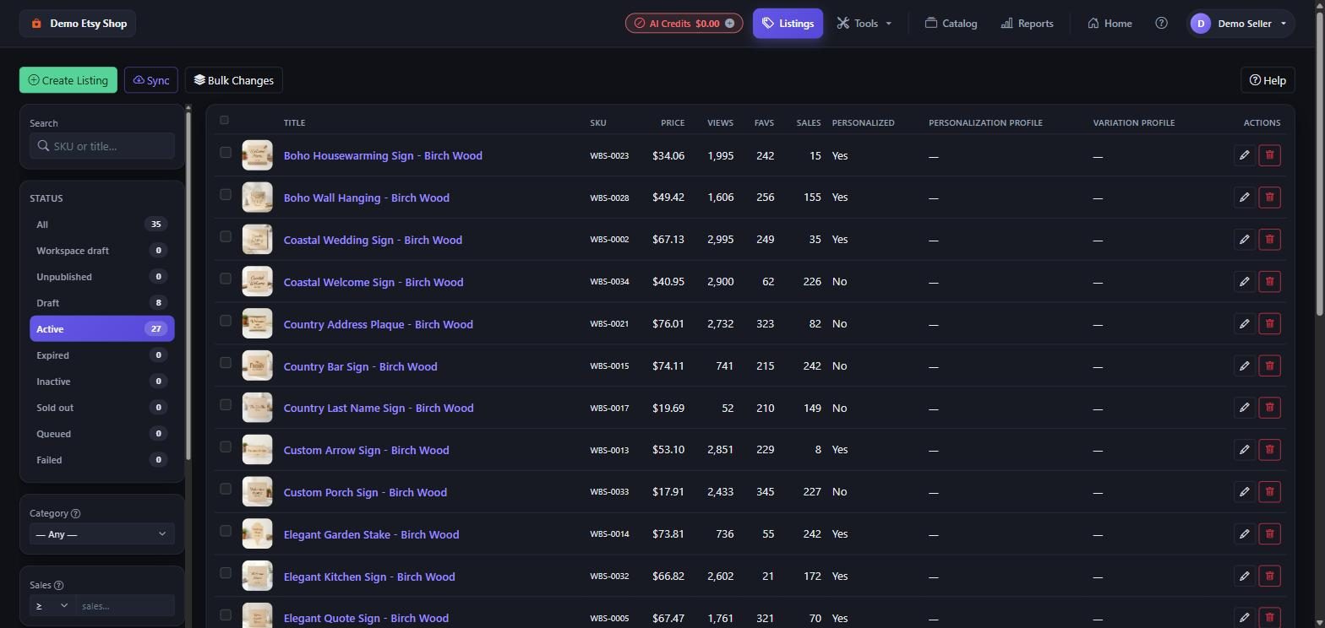
Task: Click the sidebar filter panel scrollbar
Action: click(188, 287)
